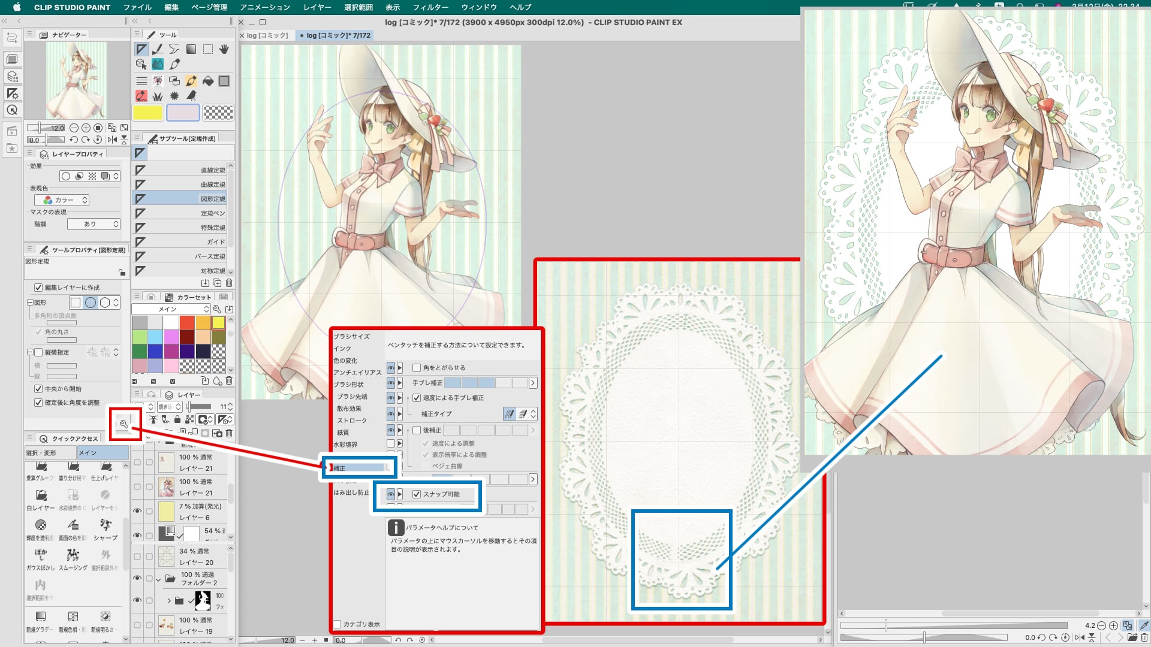The height and width of the screenshot is (647, 1151).
Task: Open color set メイン dropdown
Action: click(171, 309)
